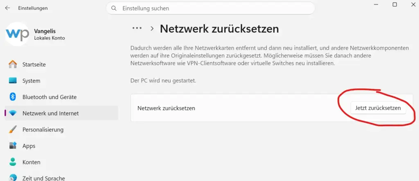Click the search magnifier icon
Screen dimensions: 419x181
114,8
